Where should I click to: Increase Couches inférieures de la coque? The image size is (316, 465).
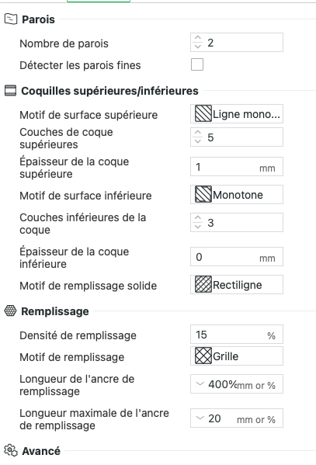(198, 218)
